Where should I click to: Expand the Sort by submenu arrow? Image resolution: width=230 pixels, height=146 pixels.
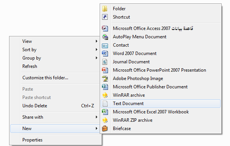pyautogui.click(x=97, y=50)
